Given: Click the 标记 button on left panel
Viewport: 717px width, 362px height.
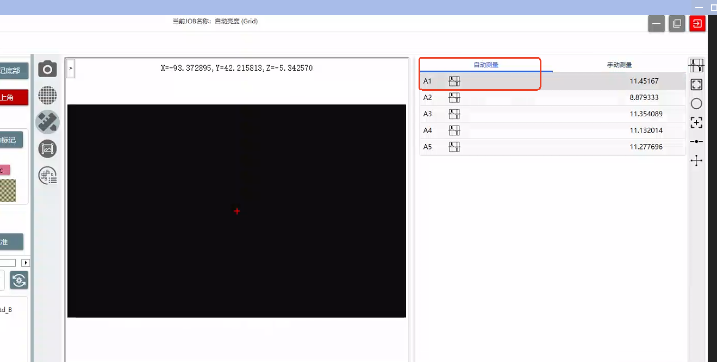Looking at the screenshot, I should pos(11,140).
